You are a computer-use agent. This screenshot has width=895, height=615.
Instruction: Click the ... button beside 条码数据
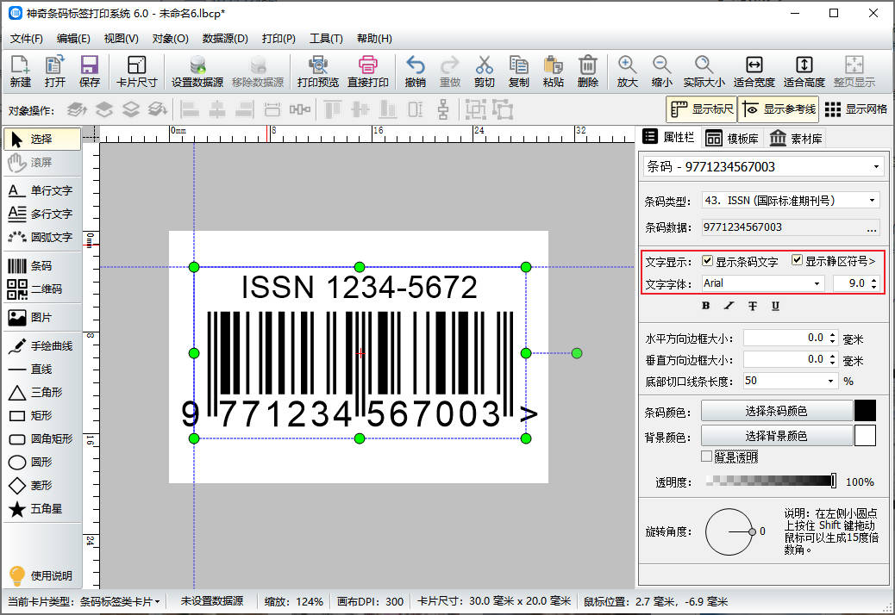point(872,228)
